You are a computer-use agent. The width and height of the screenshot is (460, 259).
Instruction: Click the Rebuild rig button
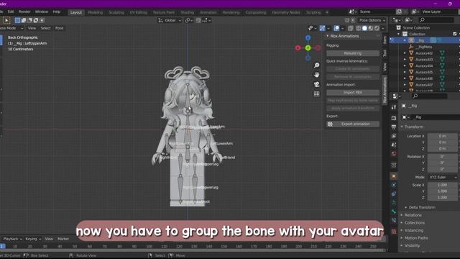(x=353, y=53)
